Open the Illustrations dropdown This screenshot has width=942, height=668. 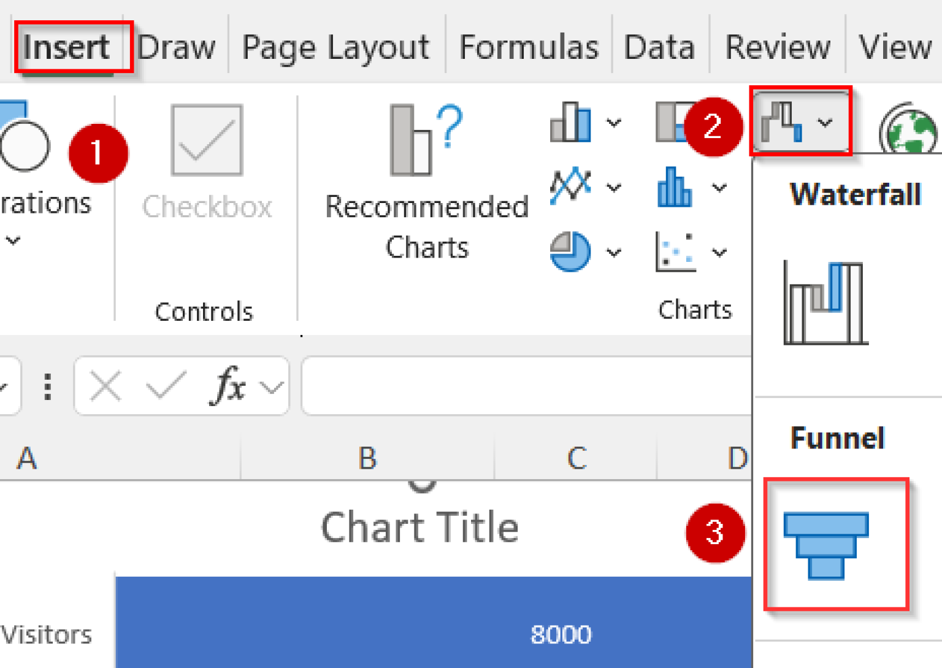tap(13, 239)
